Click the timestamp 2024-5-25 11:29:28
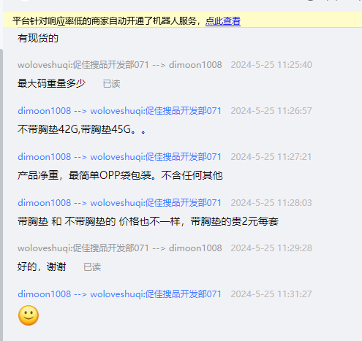The height and width of the screenshot is (341, 362). click(x=271, y=248)
